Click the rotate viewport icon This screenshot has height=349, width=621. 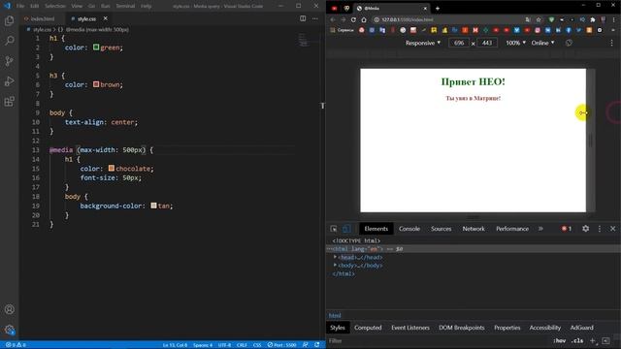569,43
